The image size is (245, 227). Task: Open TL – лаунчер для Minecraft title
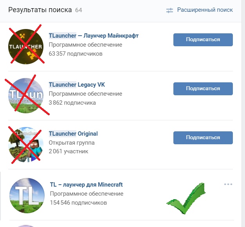point(86,185)
